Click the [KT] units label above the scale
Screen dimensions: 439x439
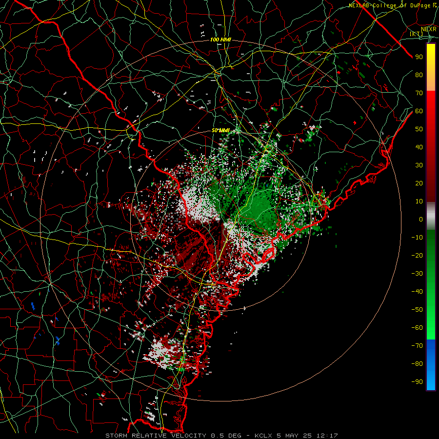417,34
